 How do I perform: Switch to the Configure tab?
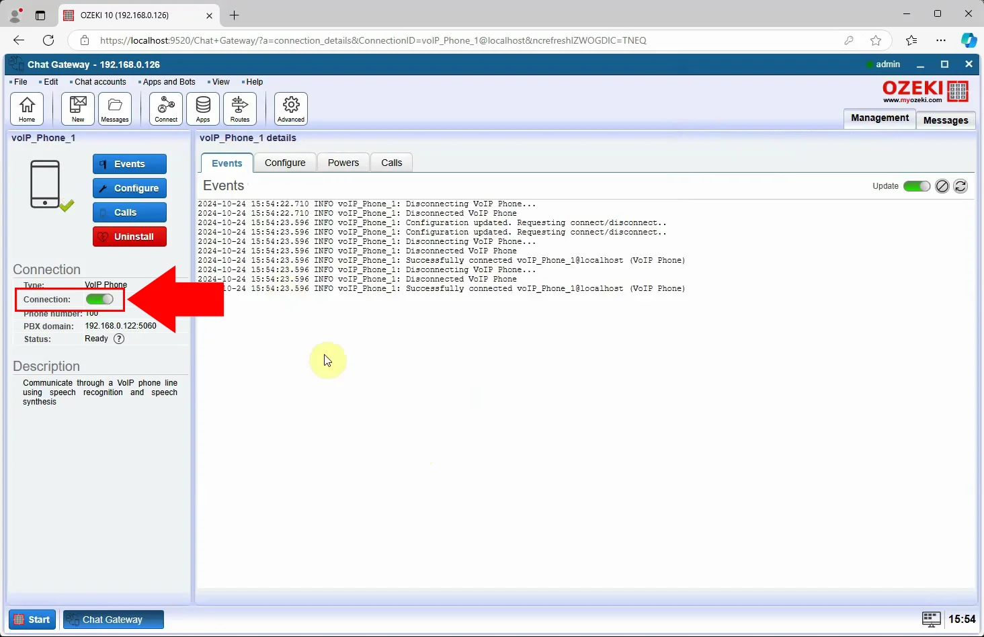pos(285,163)
